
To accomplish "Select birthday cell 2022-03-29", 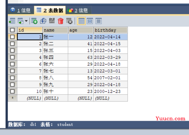I will pos(111,57).
